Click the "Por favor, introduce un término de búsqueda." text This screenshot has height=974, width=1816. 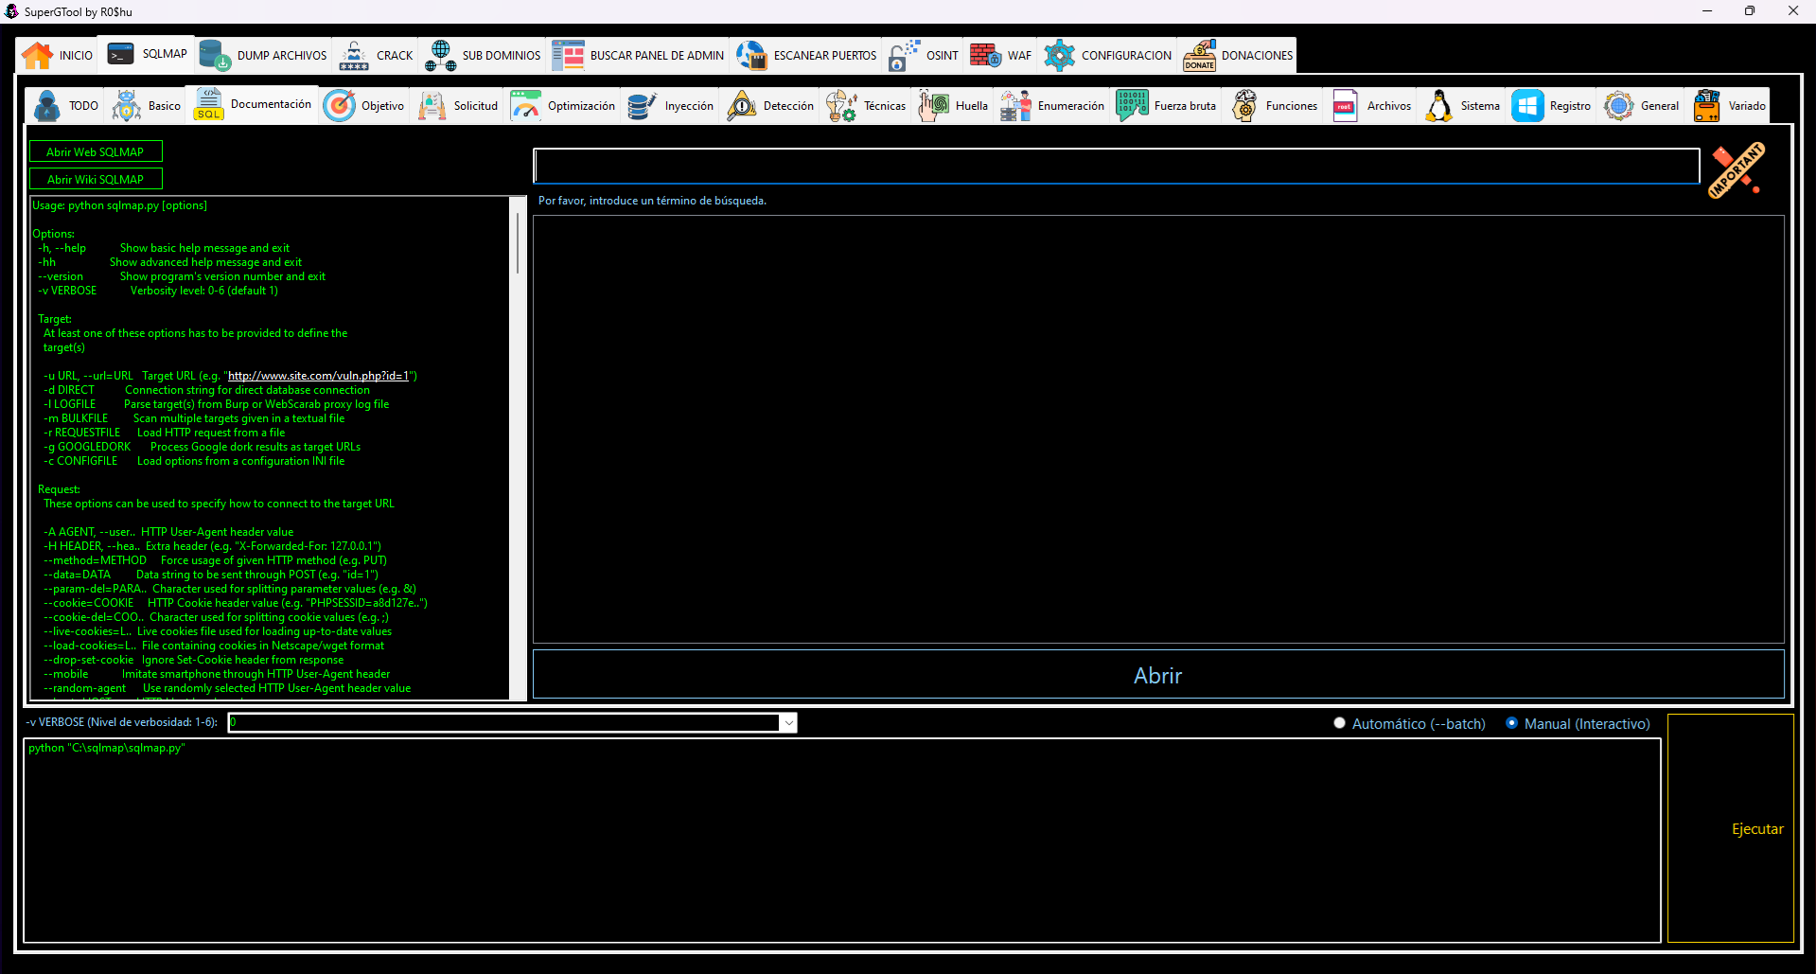pyautogui.click(x=652, y=201)
